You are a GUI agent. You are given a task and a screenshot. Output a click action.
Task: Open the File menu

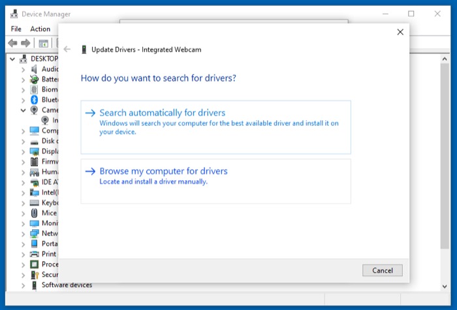pyautogui.click(x=16, y=29)
